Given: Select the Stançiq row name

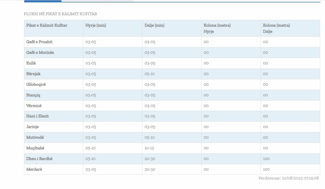Looking at the screenshot, I should tap(33, 95).
